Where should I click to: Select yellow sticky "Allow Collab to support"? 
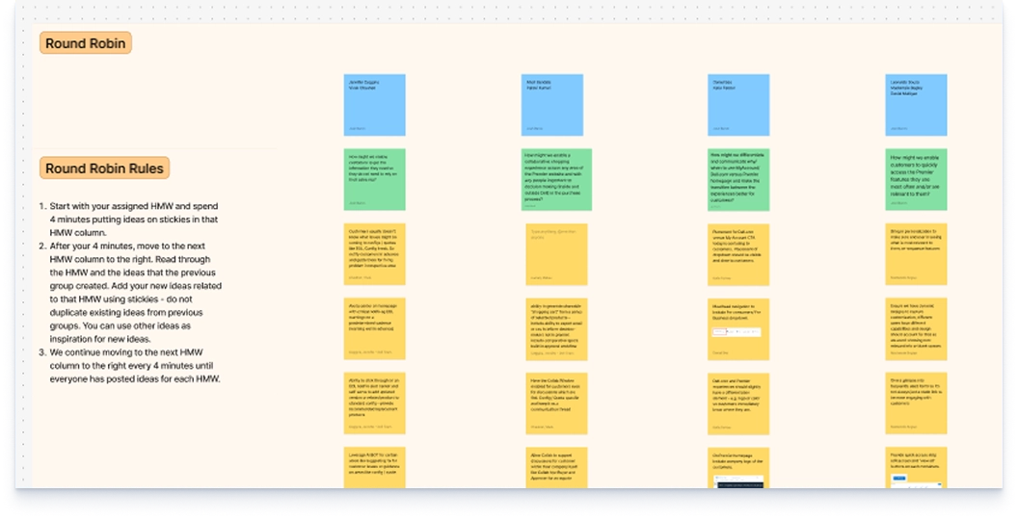tap(556, 468)
